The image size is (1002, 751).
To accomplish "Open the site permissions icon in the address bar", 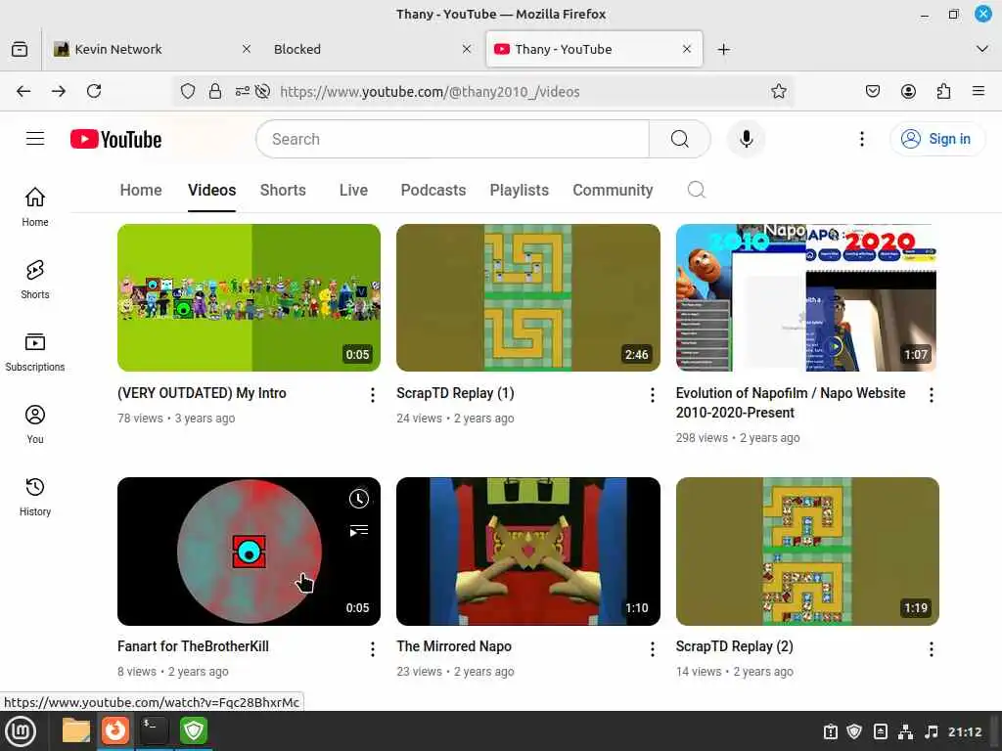I will point(243,91).
